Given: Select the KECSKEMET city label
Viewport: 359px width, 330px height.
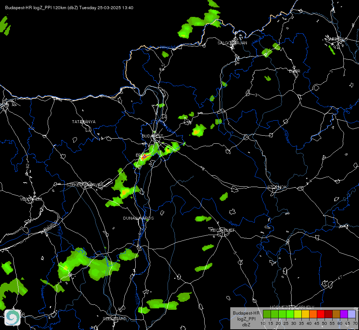Looking at the screenshot, I should (x=223, y=230).
